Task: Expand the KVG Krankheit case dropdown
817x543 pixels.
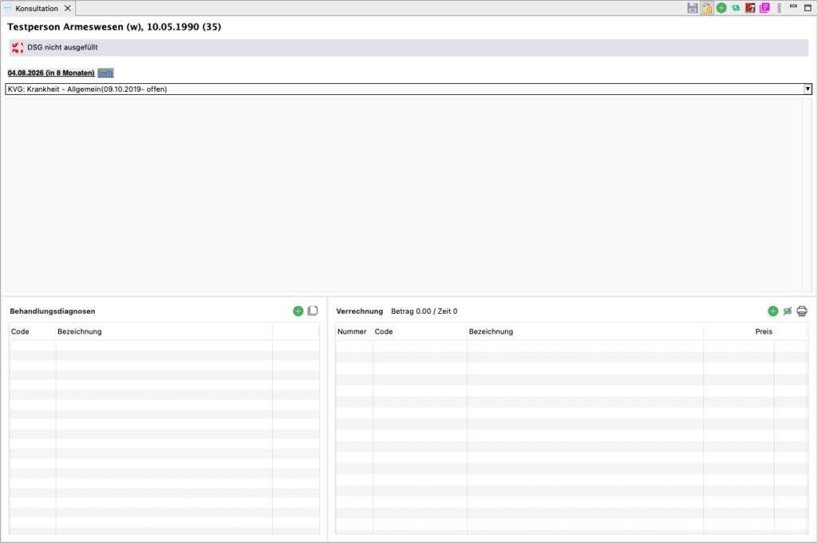Action: 807,89
